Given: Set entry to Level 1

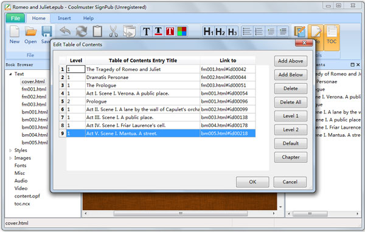Looking at the screenshot, I should click(291, 116).
